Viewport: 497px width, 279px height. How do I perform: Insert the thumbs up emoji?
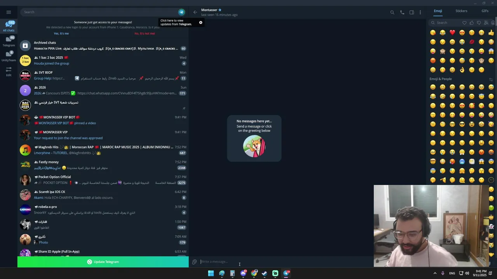pos(491,33)
